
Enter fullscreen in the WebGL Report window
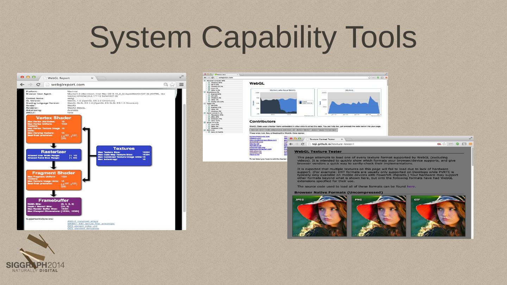pyautogui.click(x=182, y=76)
